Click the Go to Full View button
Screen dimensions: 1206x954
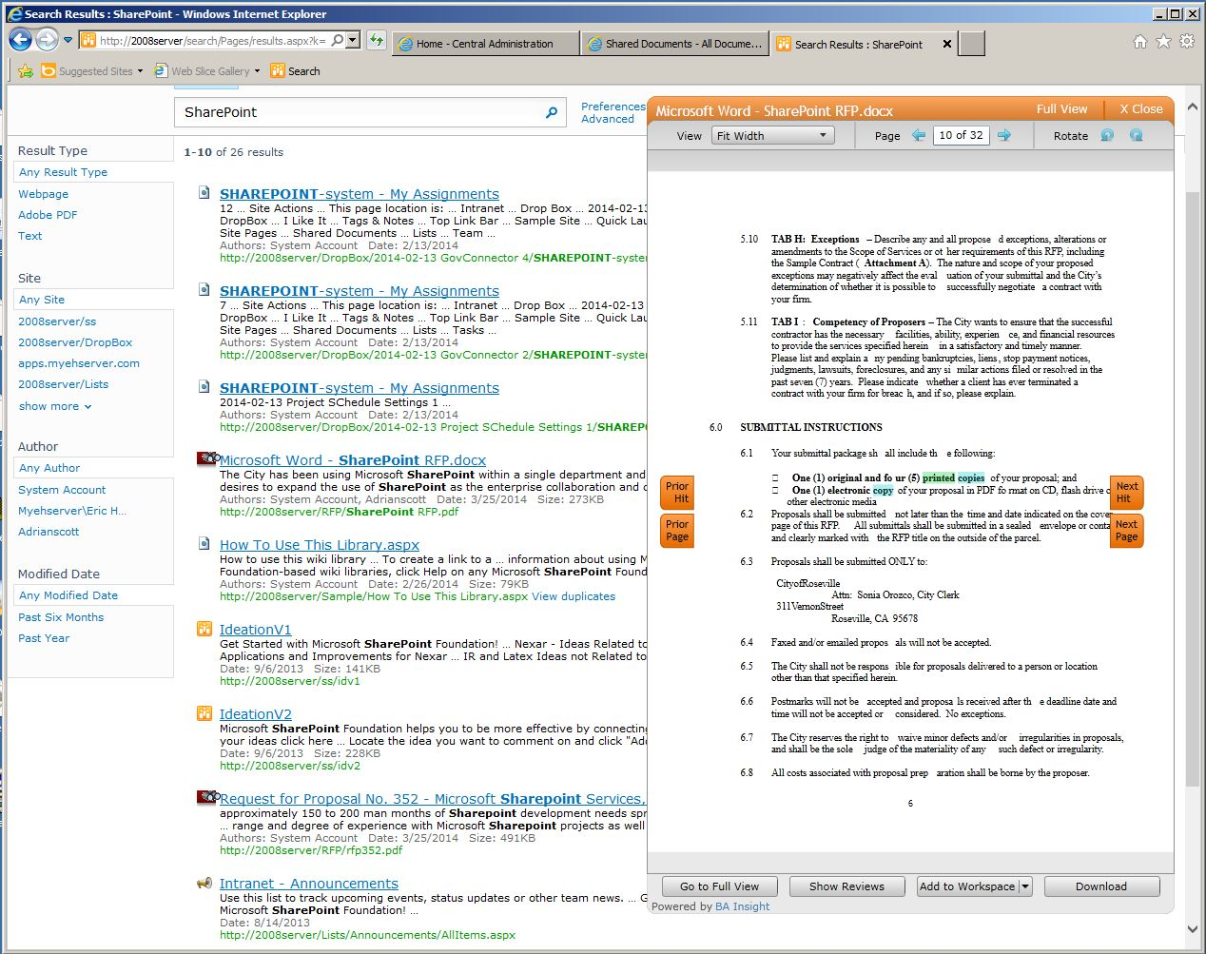pos(719,886)
